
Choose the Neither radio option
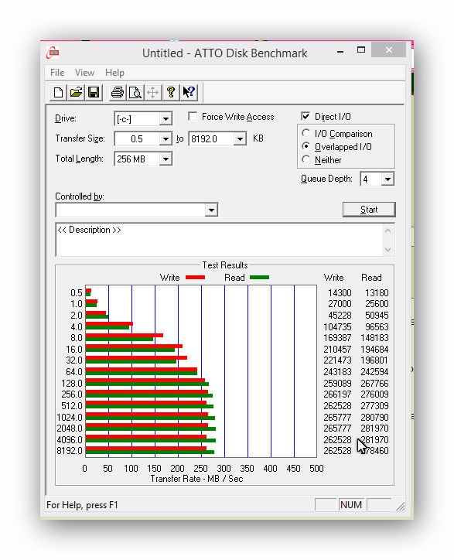tap(306, 159)
